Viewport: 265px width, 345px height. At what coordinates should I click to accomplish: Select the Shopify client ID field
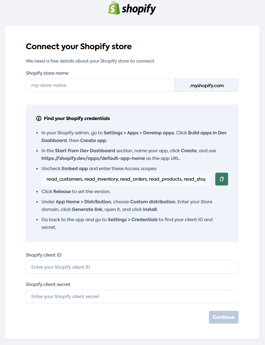click(x=132, y=267)
